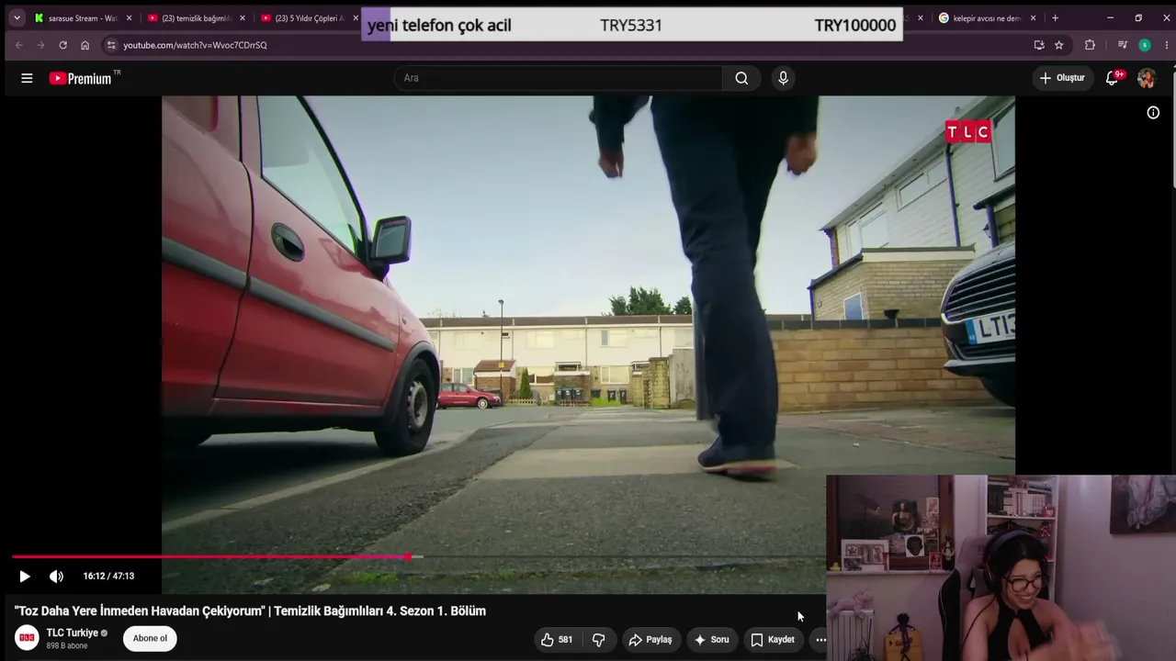Close the kelepir avcısı tab

pyautogui.click(x=1033, y=18)
